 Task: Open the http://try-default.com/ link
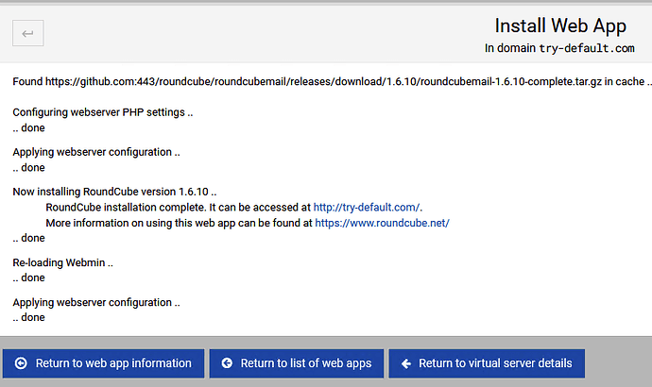[367, 208]
